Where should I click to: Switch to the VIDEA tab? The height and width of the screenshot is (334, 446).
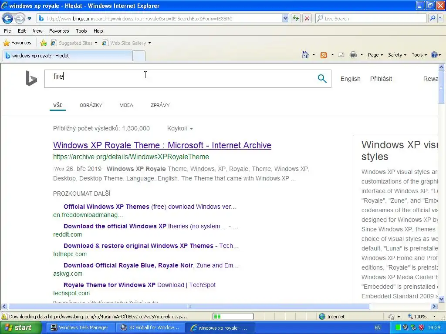coord(126,105)
